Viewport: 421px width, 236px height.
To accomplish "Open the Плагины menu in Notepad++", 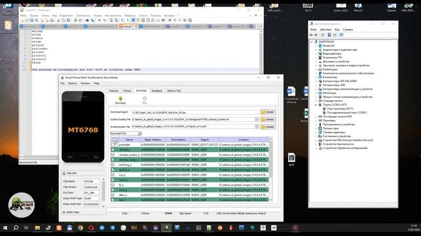I will click(x=156, y=16).
